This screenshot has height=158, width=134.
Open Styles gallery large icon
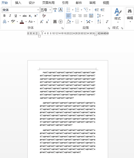tap(118, 12)
